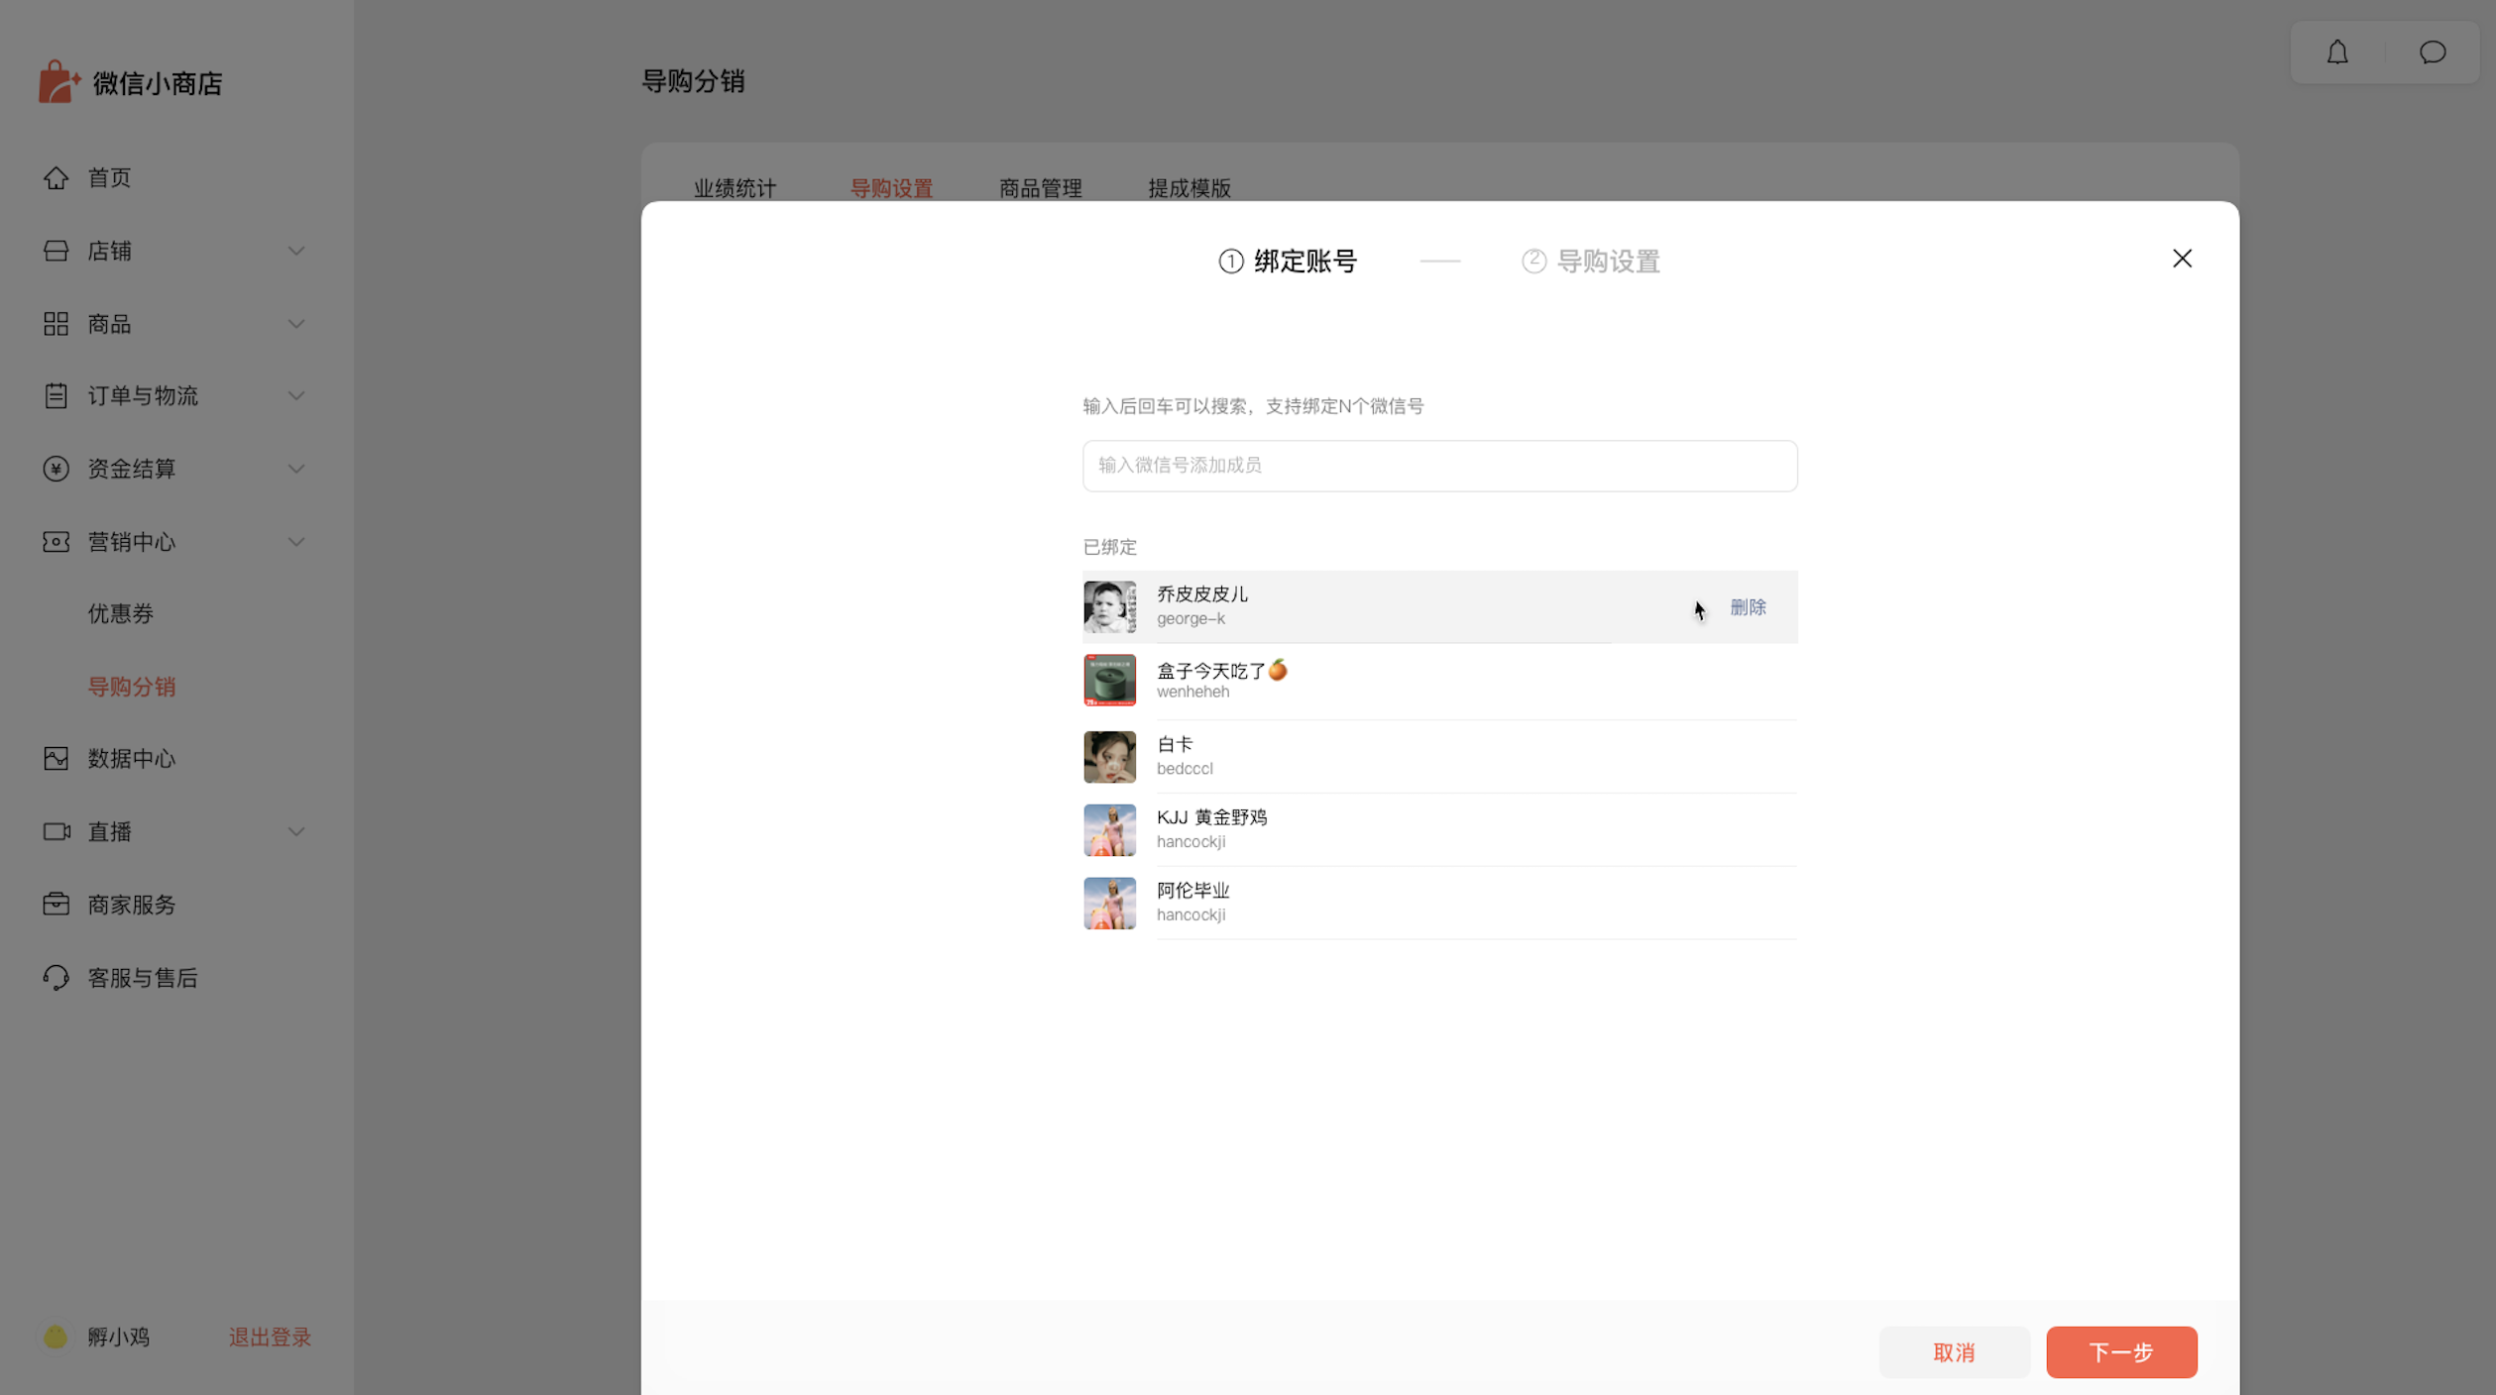Expand the 店铺 sidebar menu chevron
The width and height of the screenshot is (2496, 1395).
[x=296, y=251]
